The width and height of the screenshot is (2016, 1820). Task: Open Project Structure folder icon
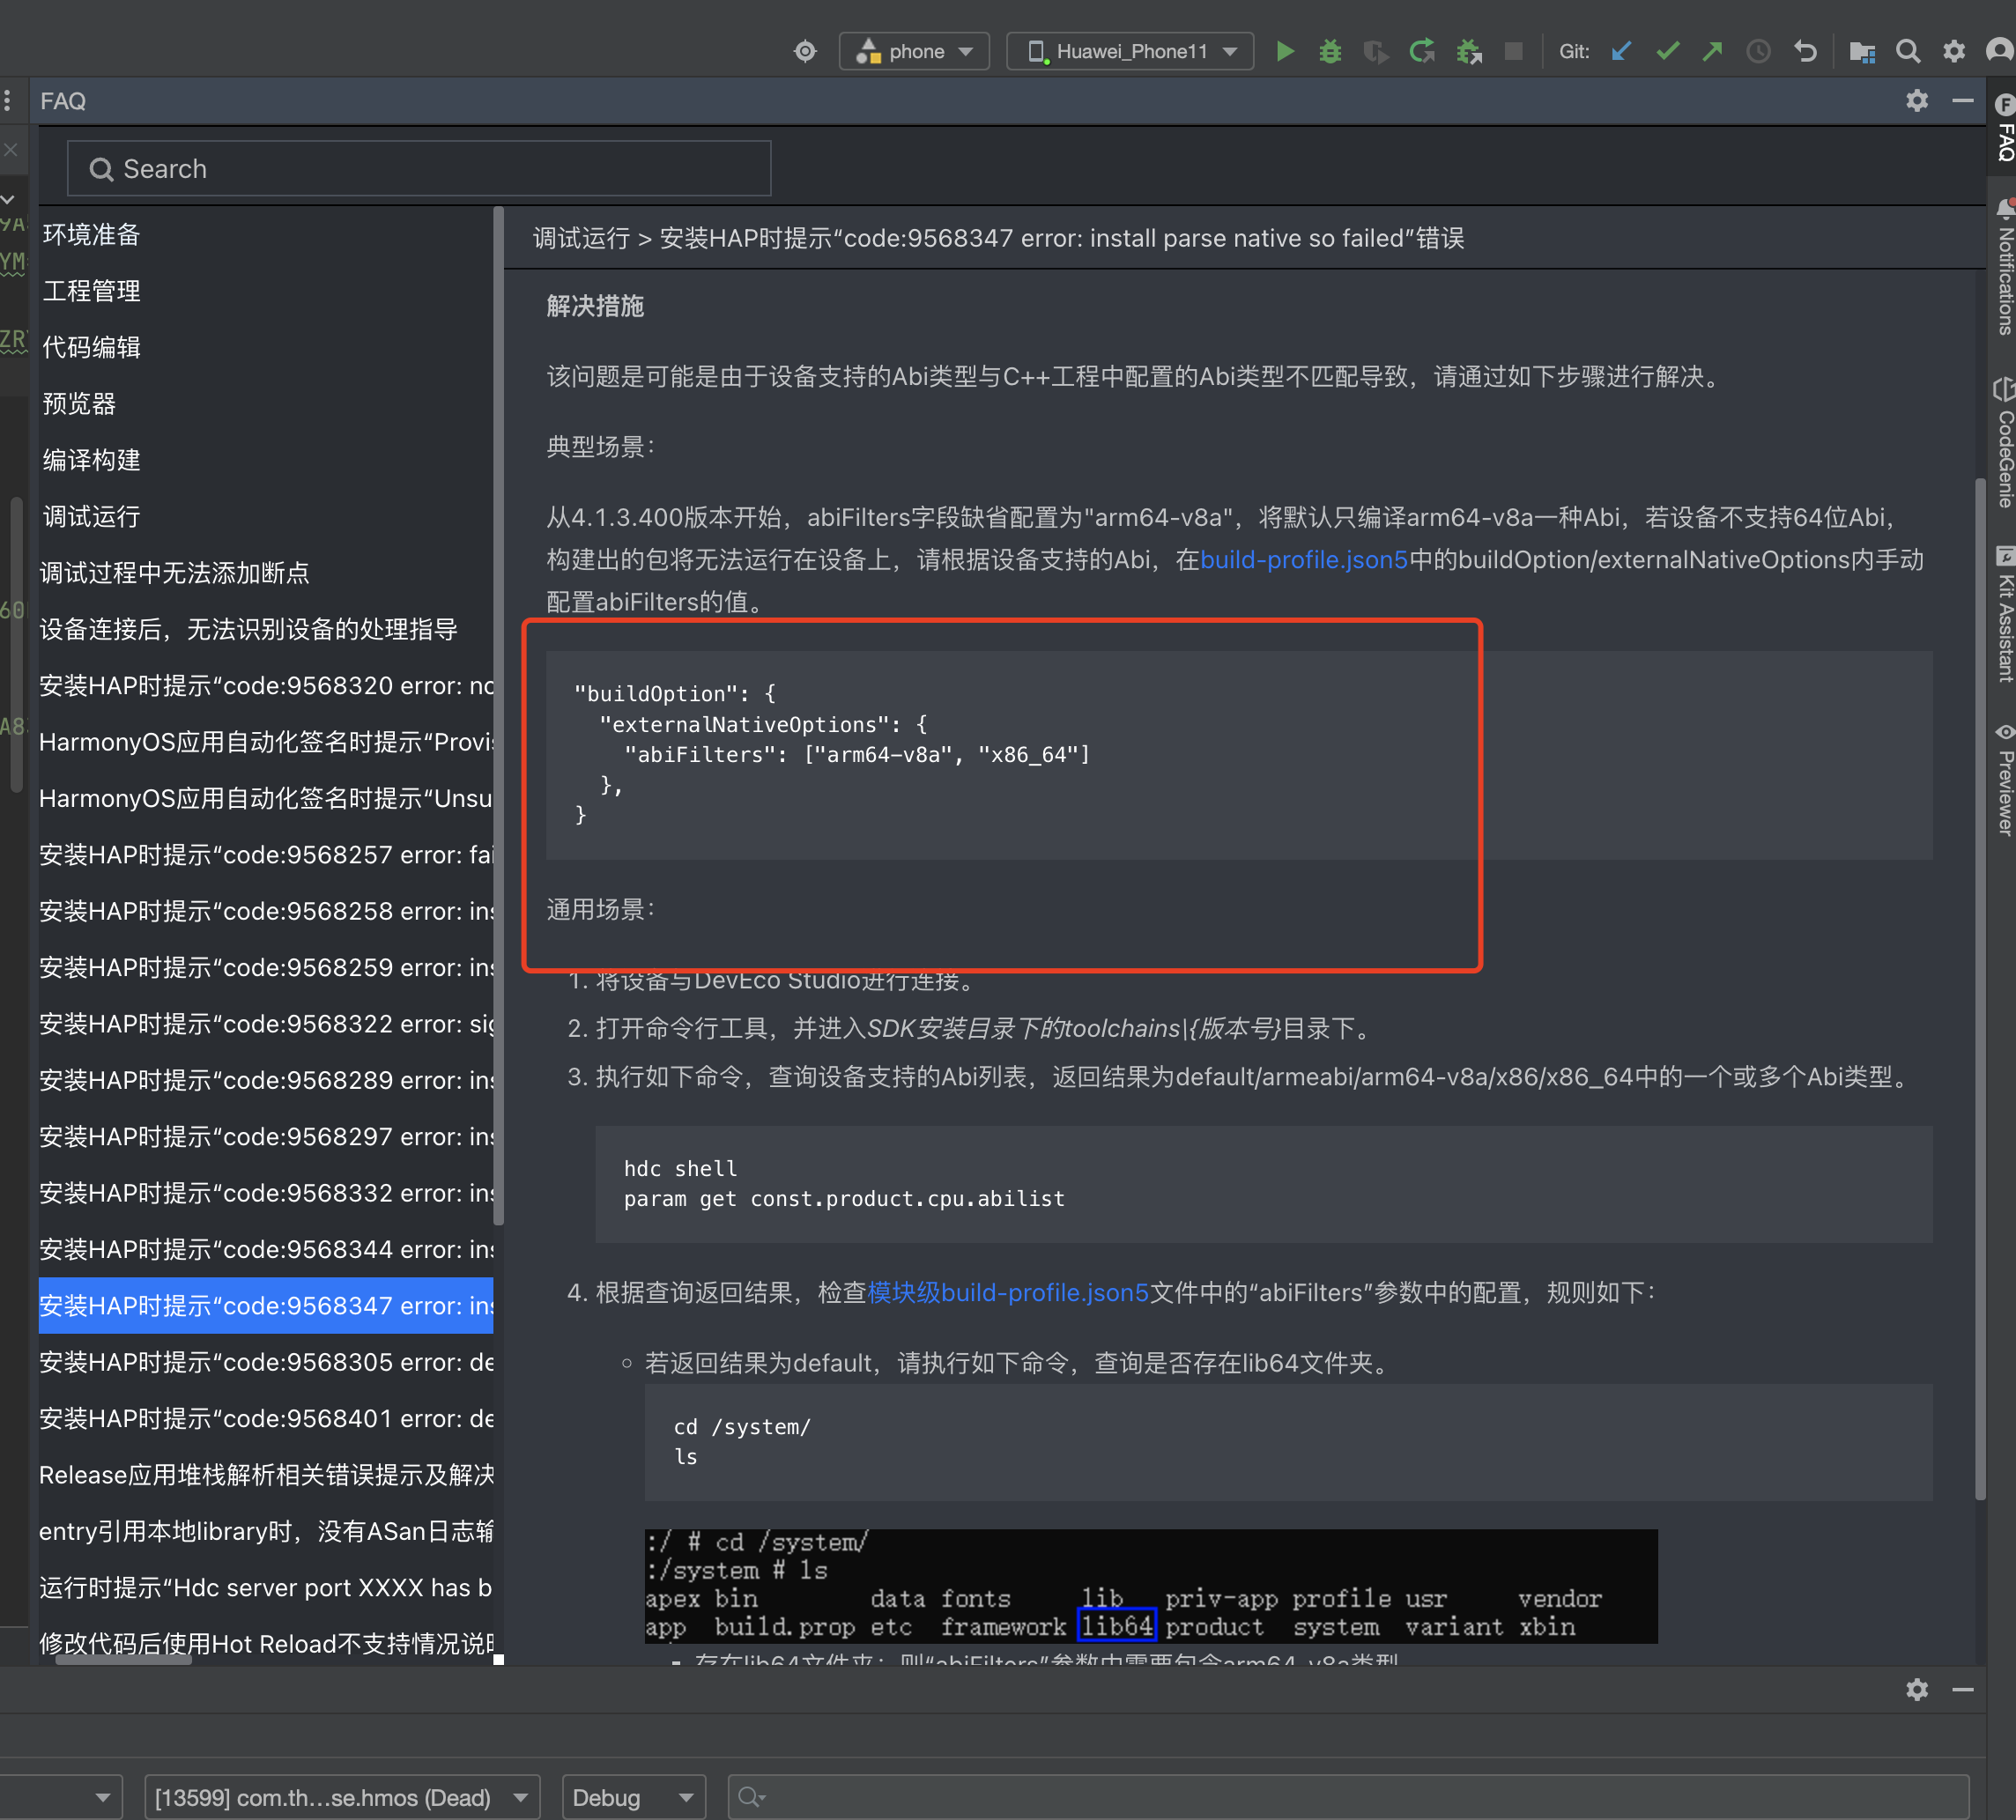[1862, 51]
